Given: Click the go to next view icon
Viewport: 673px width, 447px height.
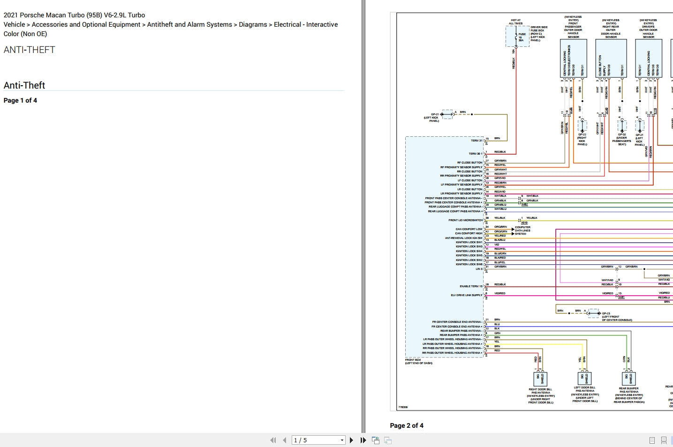Looking at the screenshot, I should click(x=388, y=440).
